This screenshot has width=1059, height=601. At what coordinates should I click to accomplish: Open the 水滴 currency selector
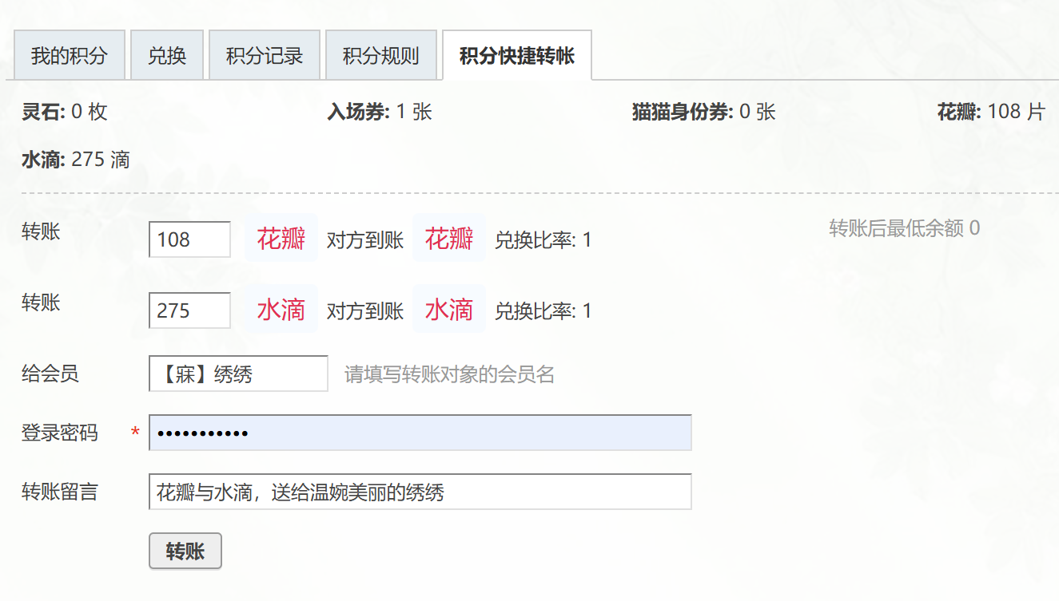point(281,310)
